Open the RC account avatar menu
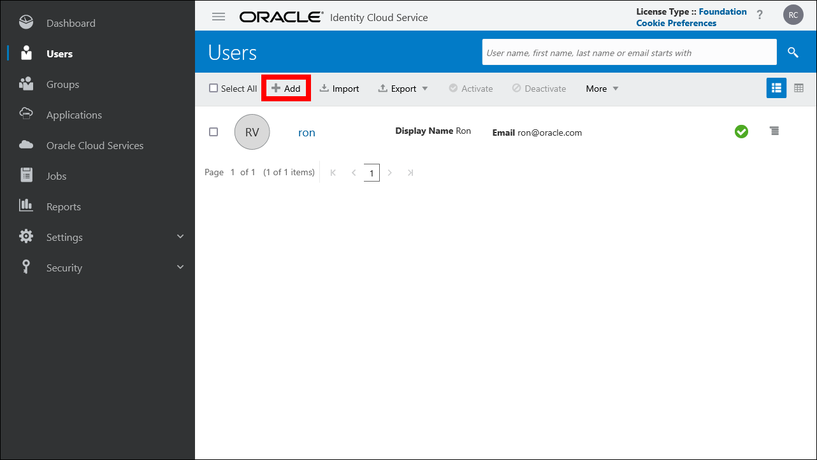This screenshot has height=460, width=817. click(793, 14)
